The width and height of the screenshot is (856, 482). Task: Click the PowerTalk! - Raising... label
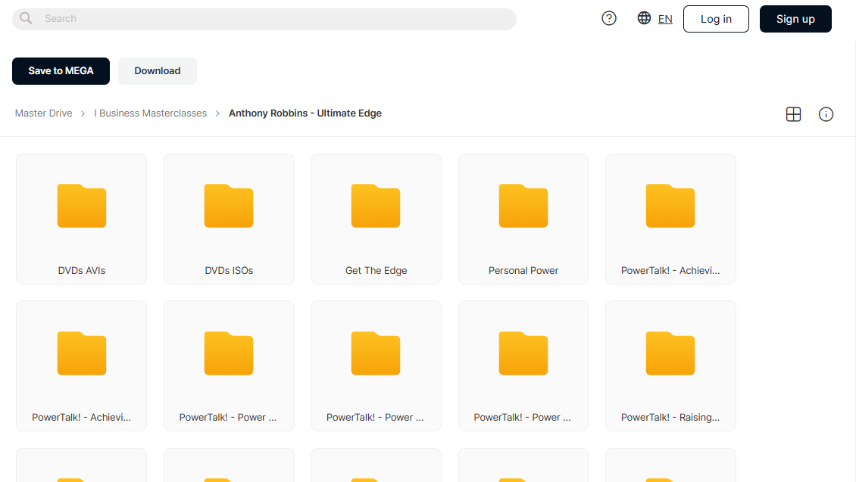[x=670, y=417]
